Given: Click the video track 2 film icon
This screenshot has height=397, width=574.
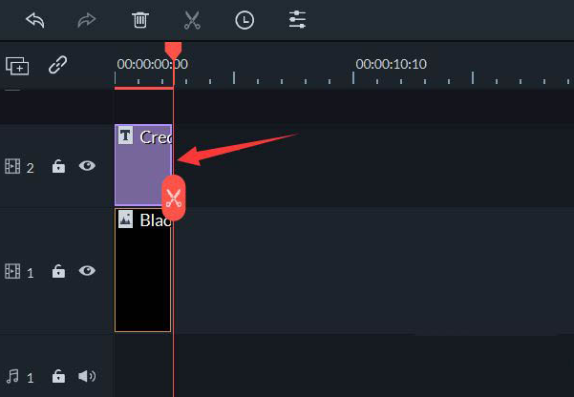Looking at the screenshot, I should [x=12, y=166].
